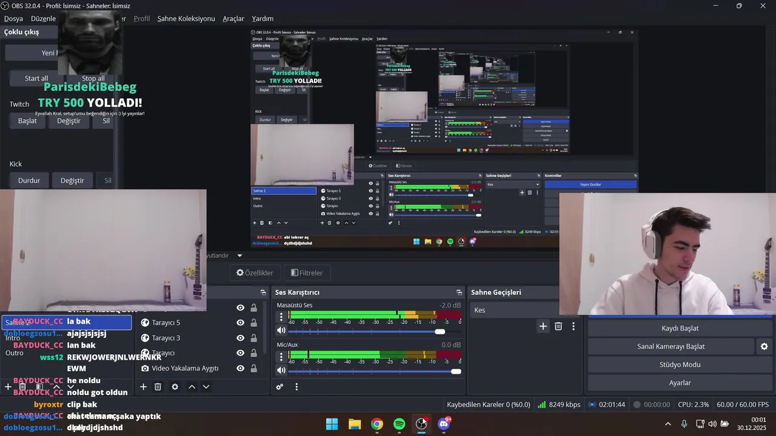Open volume control in system tray
The width and height of the screenshot is (776, 436).
point(712,424)
